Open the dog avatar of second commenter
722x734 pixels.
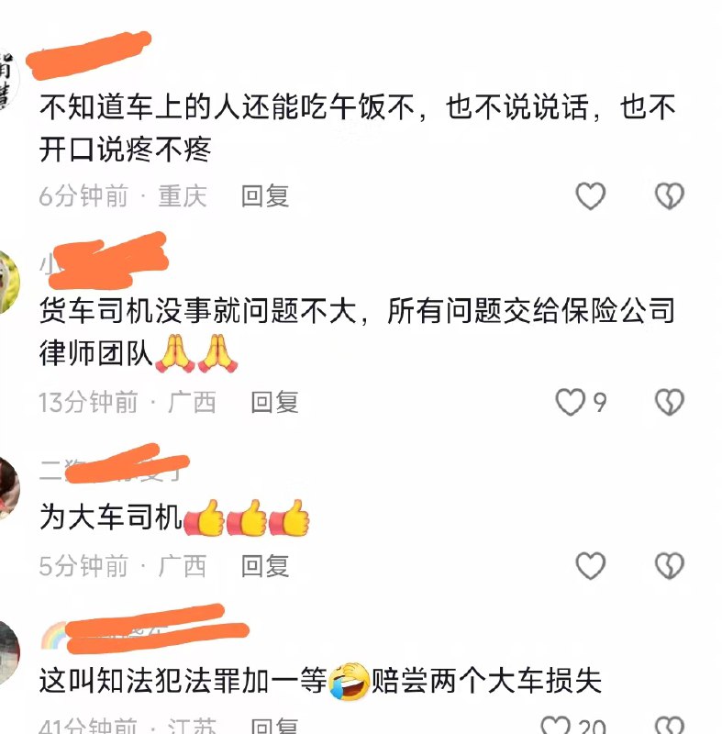(9, 282)
